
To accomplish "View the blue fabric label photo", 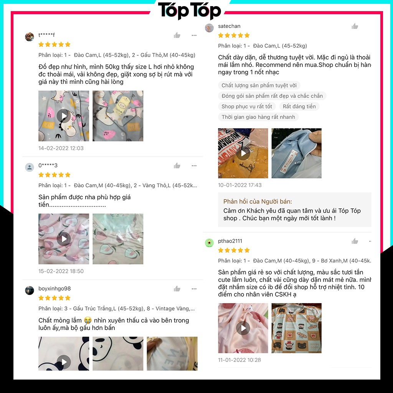I will pyautogui.click(x=297, y=153).
